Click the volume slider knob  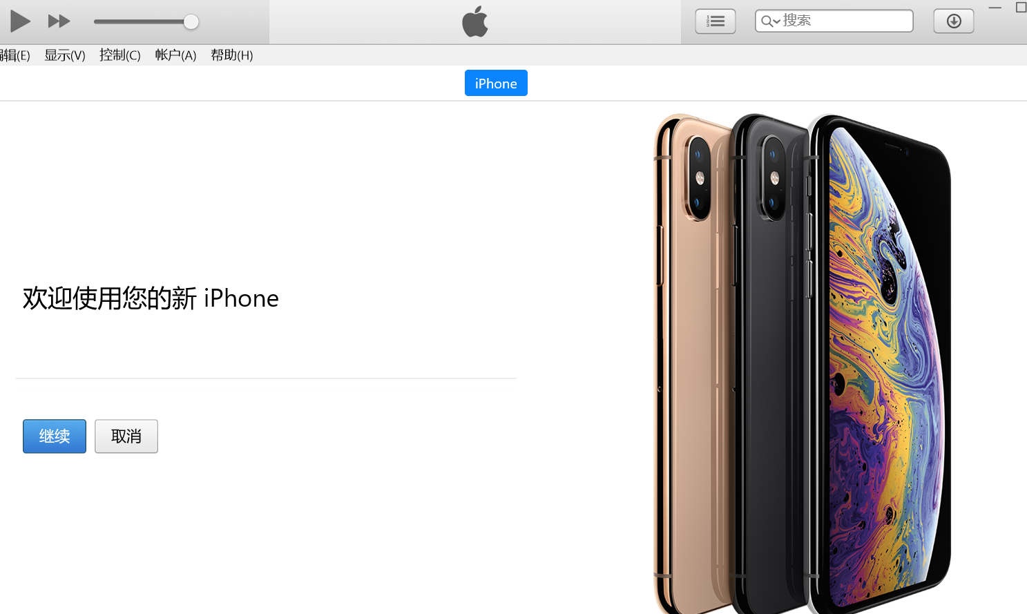click(x=191, y=22)
